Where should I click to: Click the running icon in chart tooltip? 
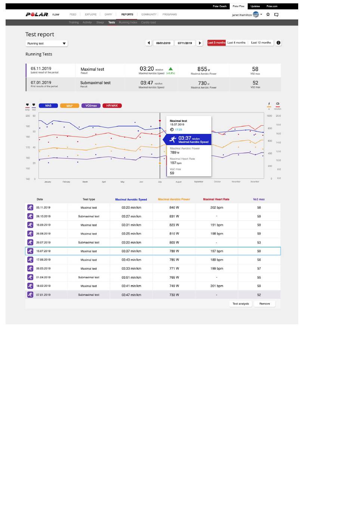point(173,140)
